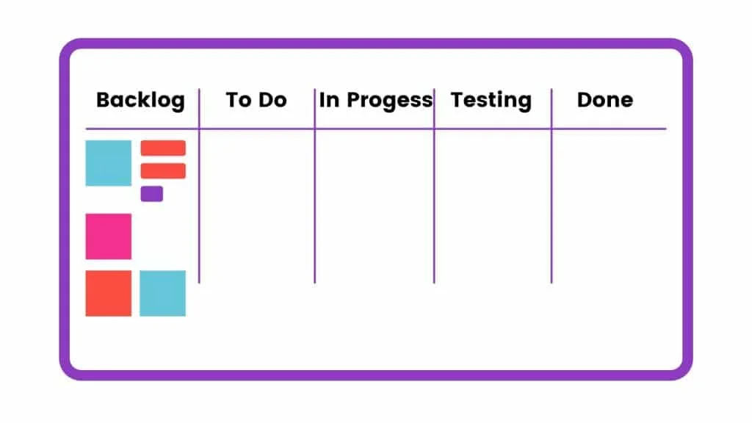
Task: Click the upper red bar in Backlog
Action: [163, 148]
